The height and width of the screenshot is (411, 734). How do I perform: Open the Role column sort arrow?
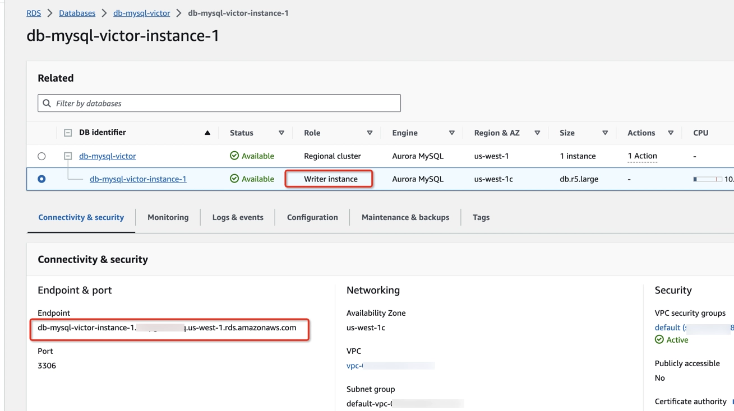click(370, 133)
